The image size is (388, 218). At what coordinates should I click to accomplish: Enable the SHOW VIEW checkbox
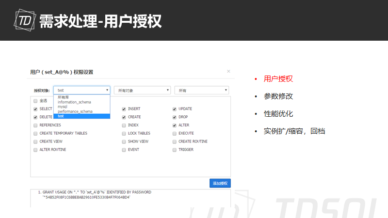(124, 141)
